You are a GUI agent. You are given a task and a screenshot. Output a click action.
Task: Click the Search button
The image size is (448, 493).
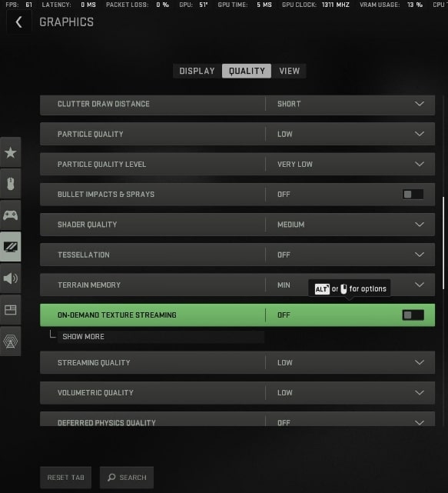(127, 478)
